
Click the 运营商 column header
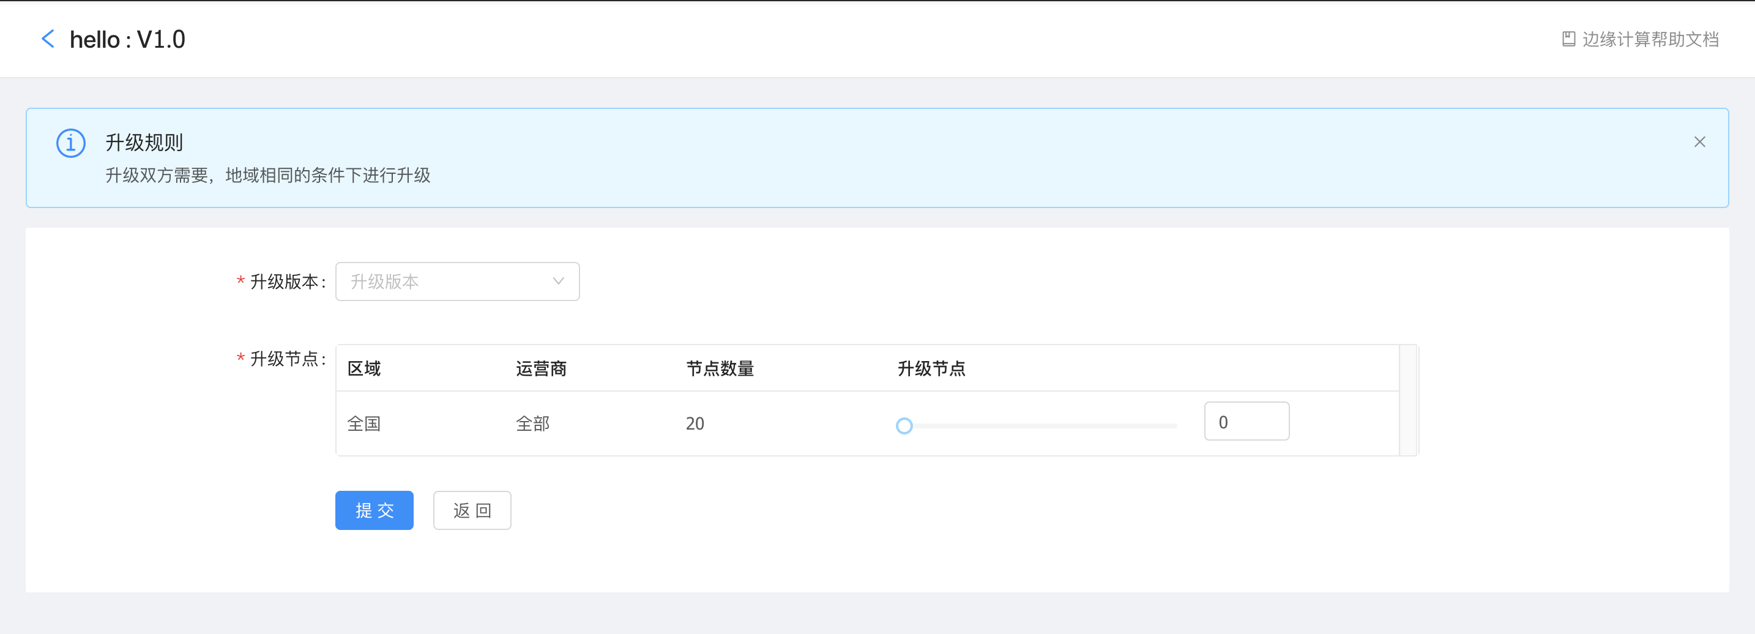pyautogui.click(x=541, y=368)
